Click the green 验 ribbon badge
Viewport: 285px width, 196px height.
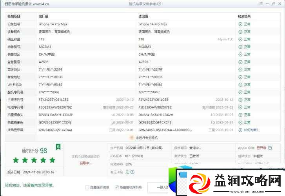point(58,147)
